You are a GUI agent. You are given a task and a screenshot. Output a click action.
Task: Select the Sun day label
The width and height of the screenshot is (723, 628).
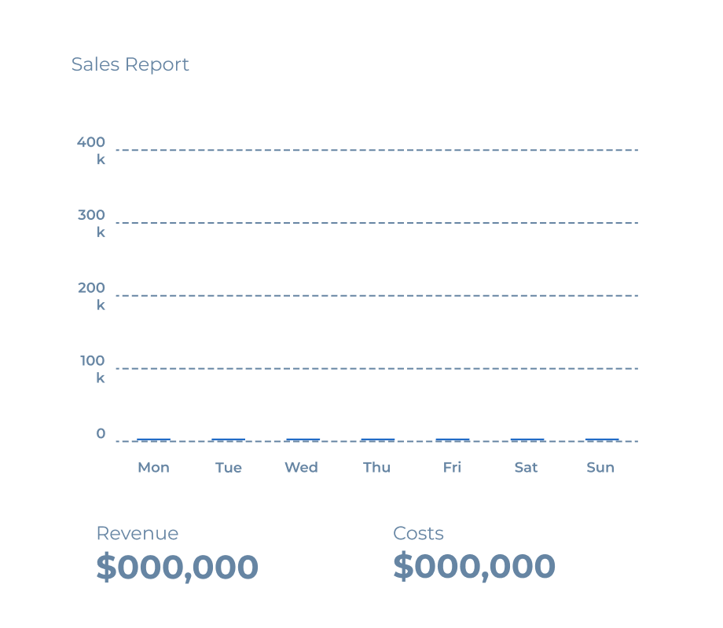600,467
